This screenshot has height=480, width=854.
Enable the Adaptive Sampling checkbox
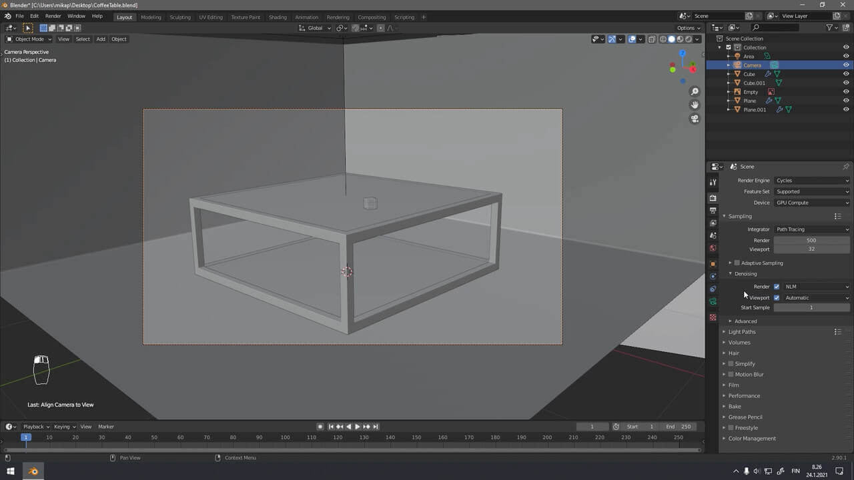(x=737, y=263)
